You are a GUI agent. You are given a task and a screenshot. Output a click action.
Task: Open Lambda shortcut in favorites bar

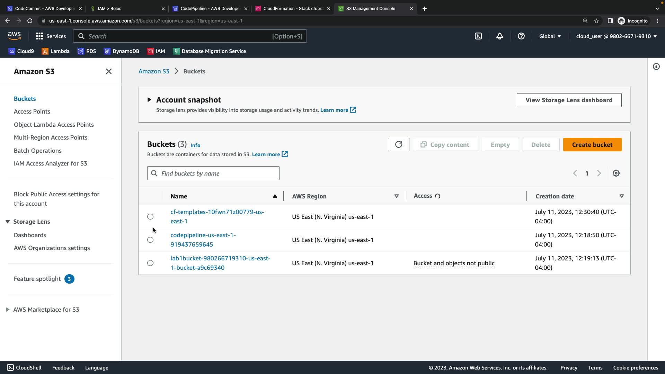point(55,51)
